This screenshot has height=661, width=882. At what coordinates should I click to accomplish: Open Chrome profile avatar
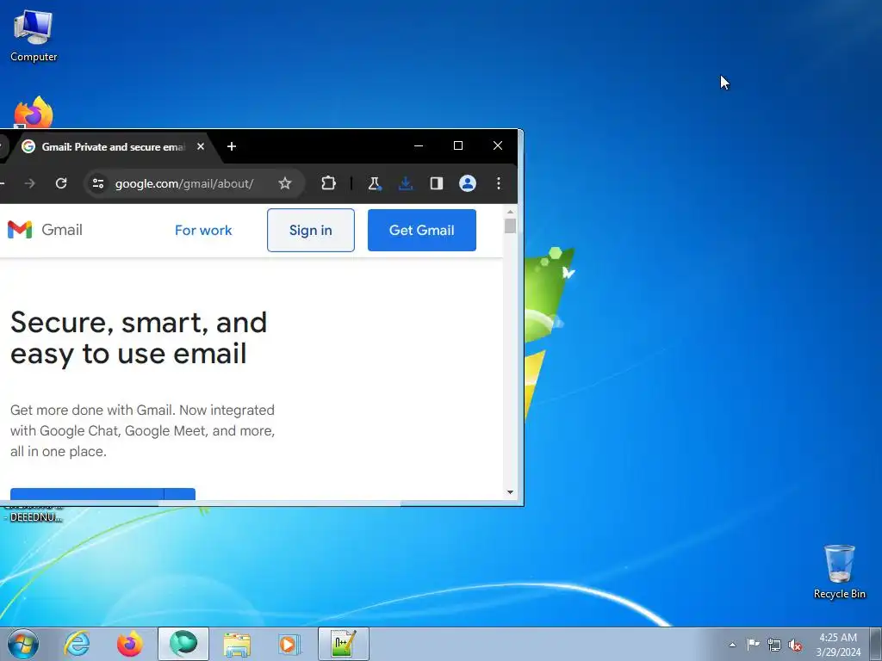(468, 183)
